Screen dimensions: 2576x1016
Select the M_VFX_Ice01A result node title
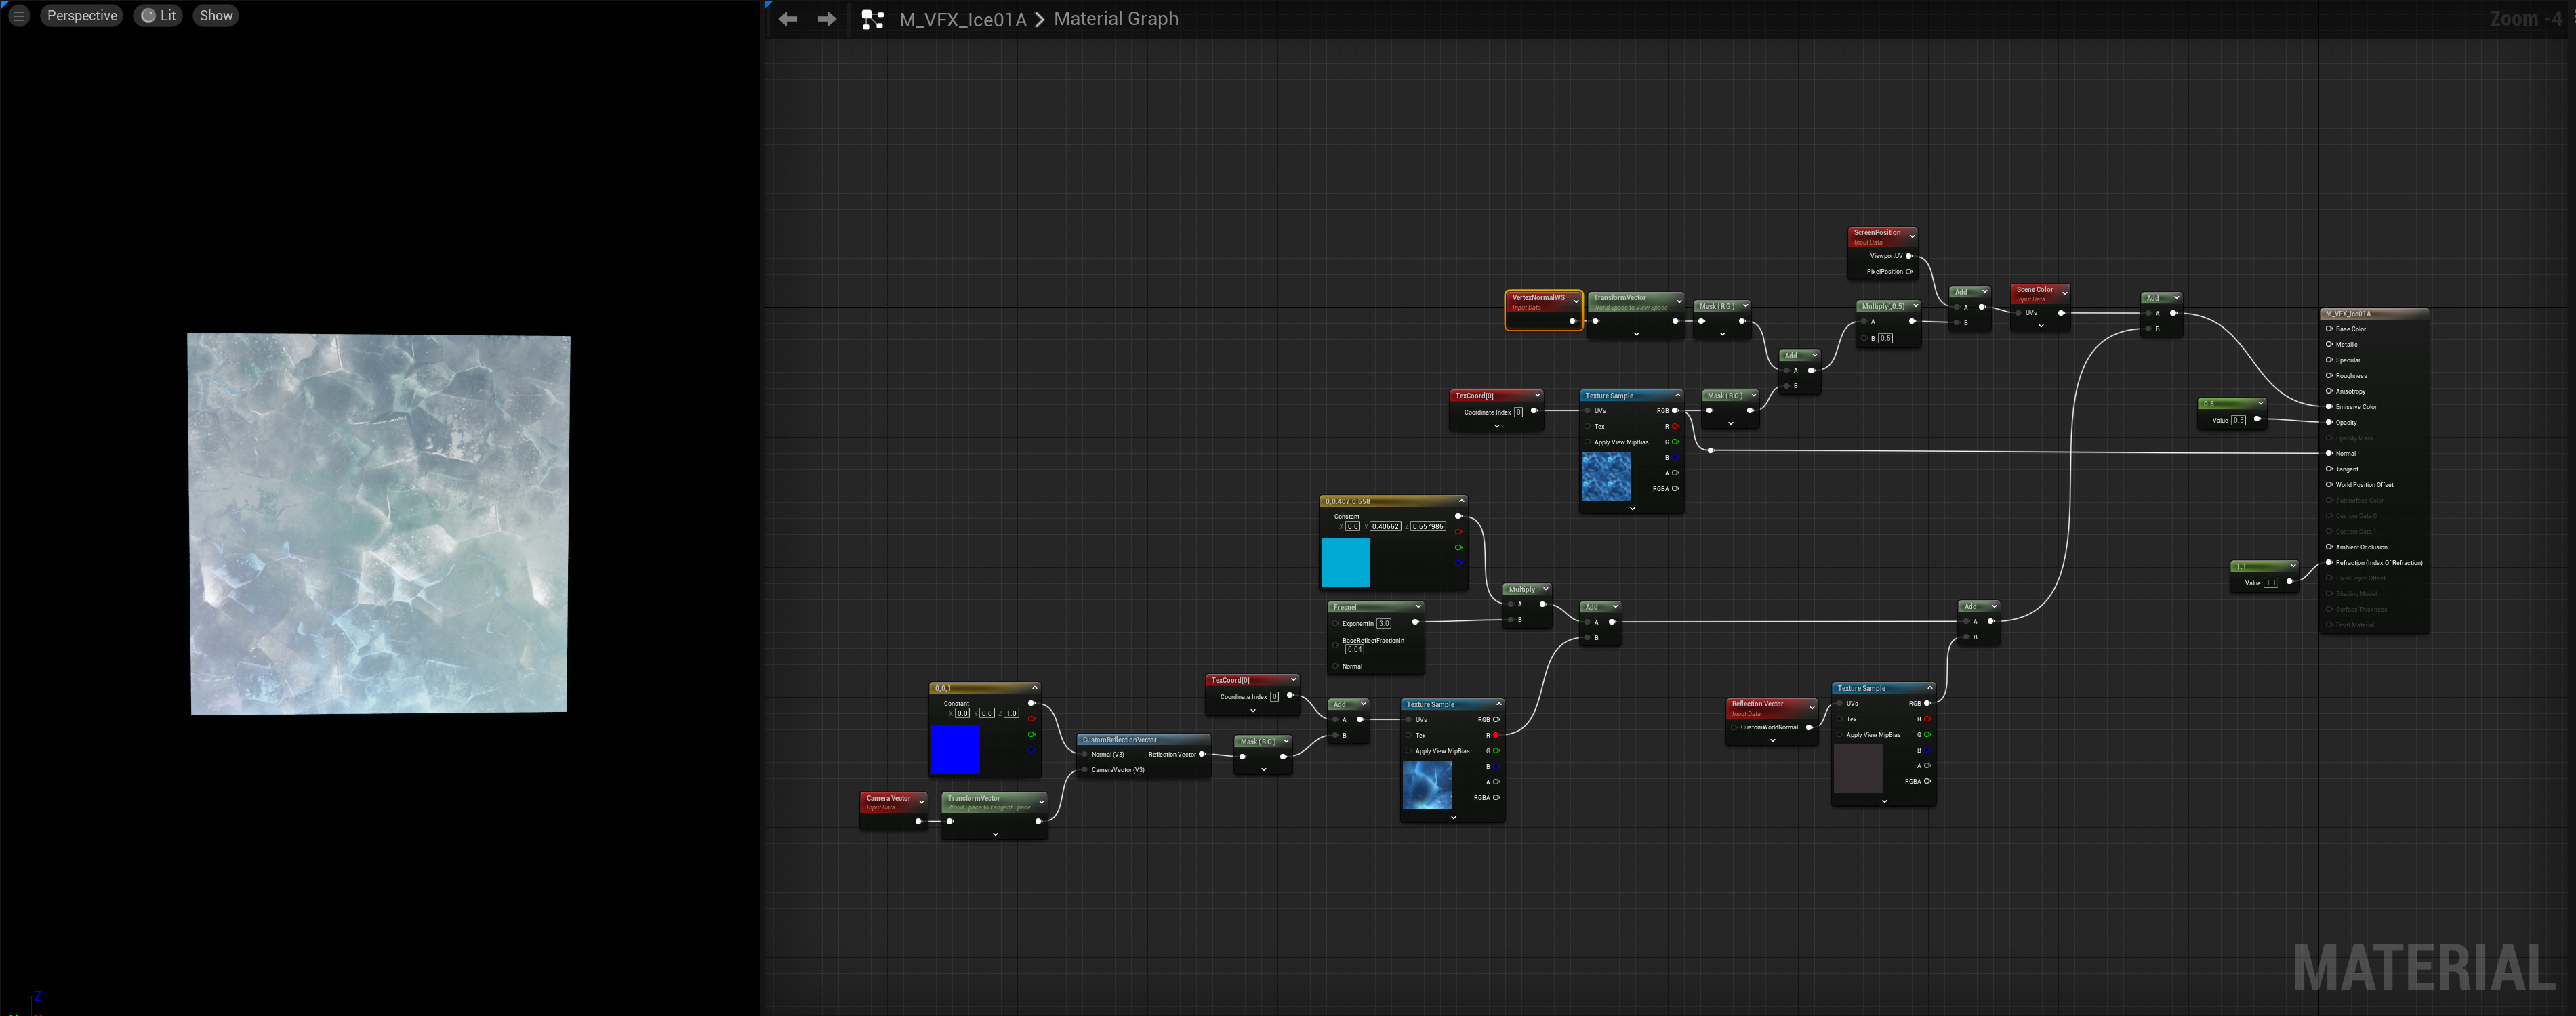click(2348, 314)
